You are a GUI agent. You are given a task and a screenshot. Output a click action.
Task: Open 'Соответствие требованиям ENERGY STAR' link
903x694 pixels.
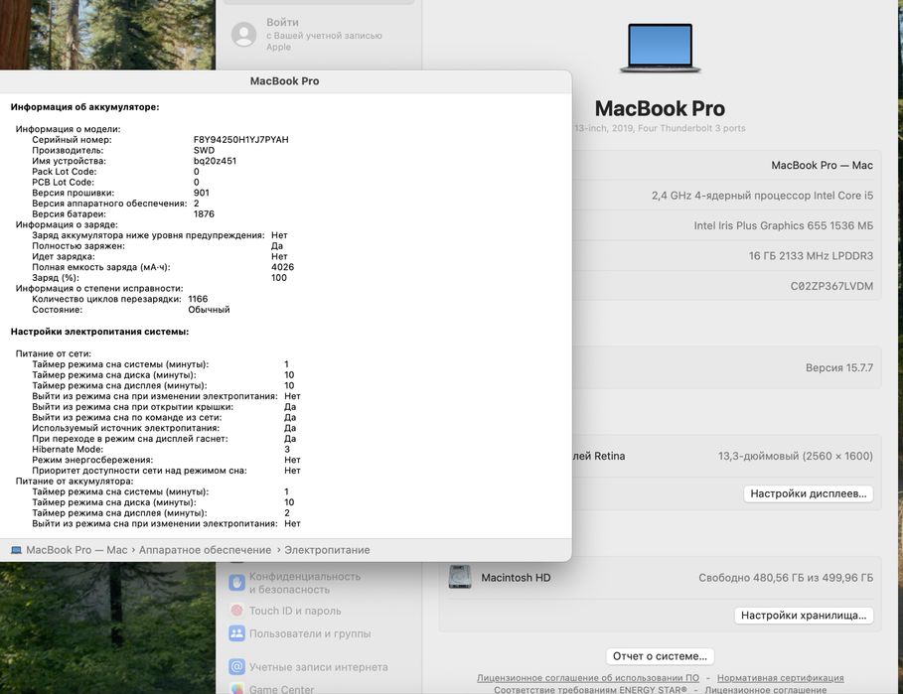[x=590, y=689]
